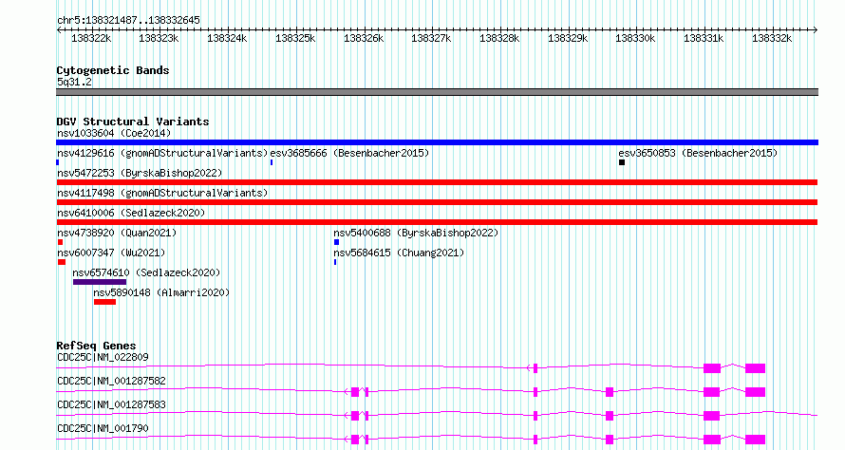This screenshot has height=450, width=845.
Task: Click the red nsv5472253 variant bar
Action: [437, 182]
